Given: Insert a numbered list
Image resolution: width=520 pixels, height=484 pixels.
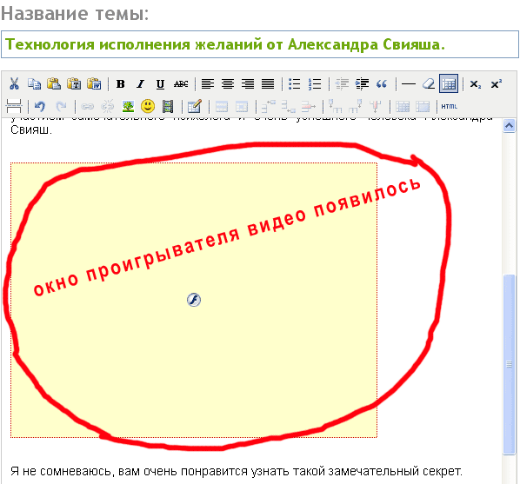Looking at the screenshot, I should coord(315,84).
